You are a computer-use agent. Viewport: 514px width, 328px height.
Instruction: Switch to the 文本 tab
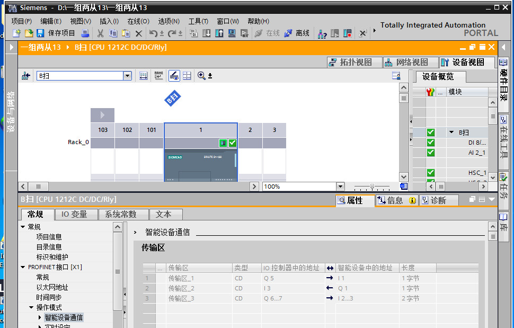(x=166, y=214)
